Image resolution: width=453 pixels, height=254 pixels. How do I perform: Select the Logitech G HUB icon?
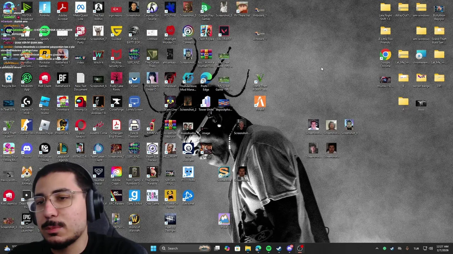point(27,105)
